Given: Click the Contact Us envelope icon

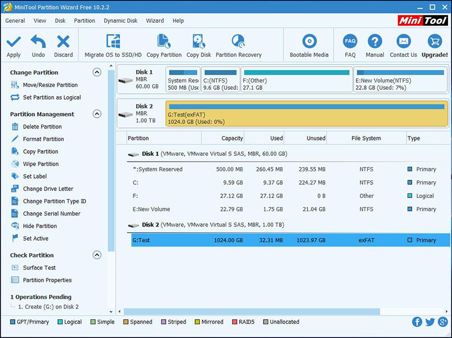Looking at the screenshot, I should (x=403, y=41).
